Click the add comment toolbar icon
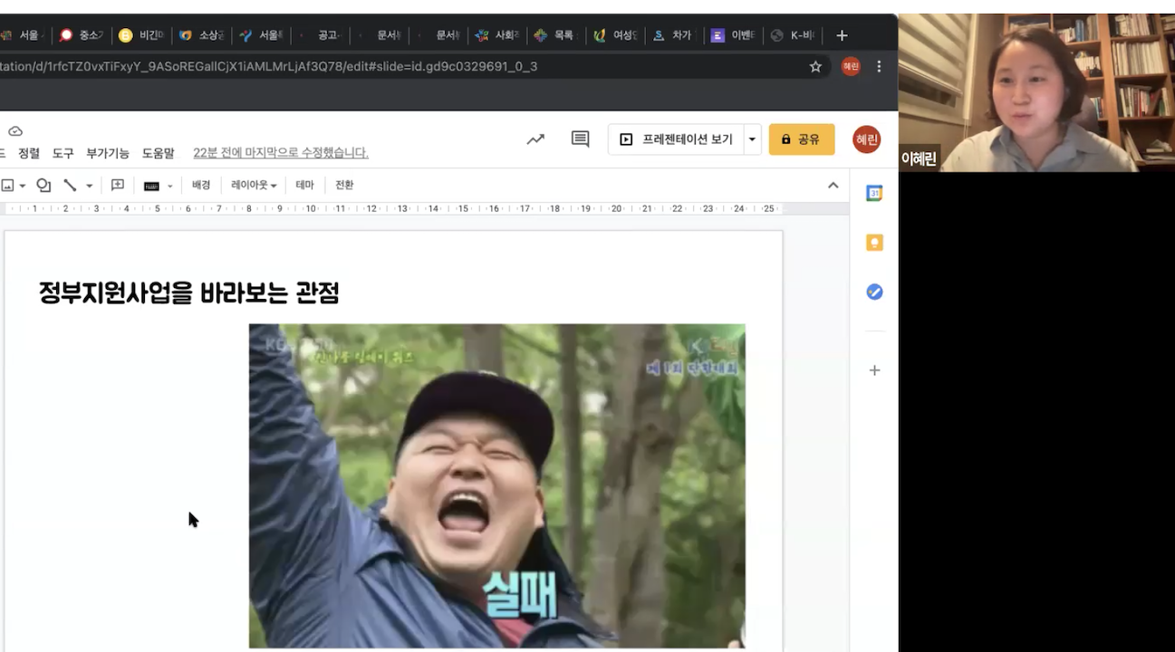Viewport: 1175px width, 652px height. 117,185
